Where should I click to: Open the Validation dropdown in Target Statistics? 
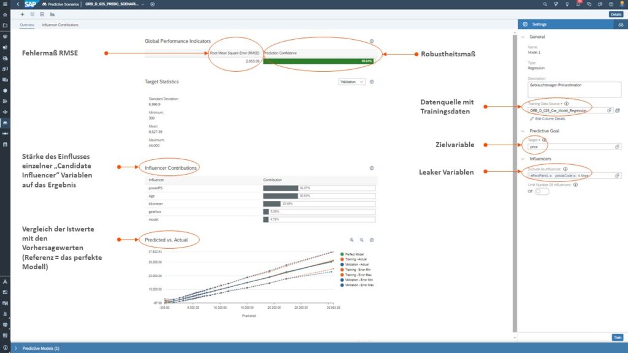point(351,82)
